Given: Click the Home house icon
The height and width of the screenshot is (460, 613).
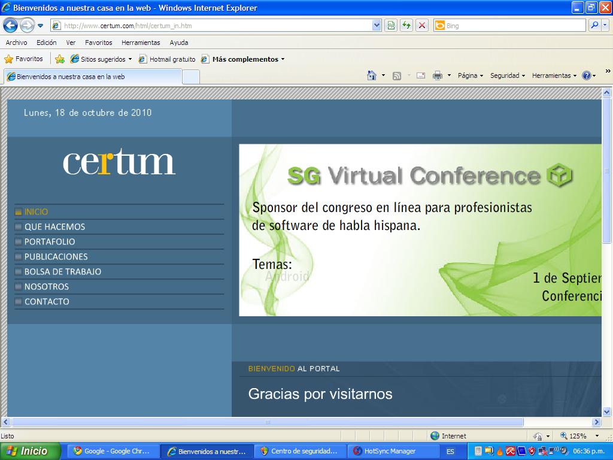Looking at the screenshot, I should 372,75.
